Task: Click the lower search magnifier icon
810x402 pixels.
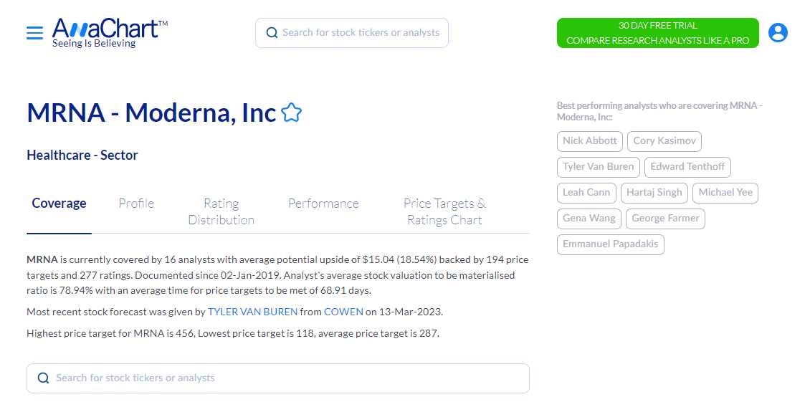Action: point(44,378)
